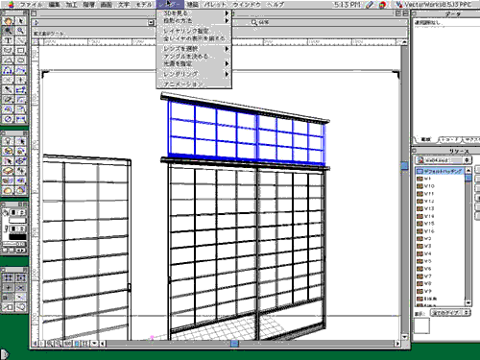Select the Dimension tool beside the Eyedropper

pos(20,89)
